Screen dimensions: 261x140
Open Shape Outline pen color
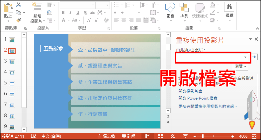213,13
